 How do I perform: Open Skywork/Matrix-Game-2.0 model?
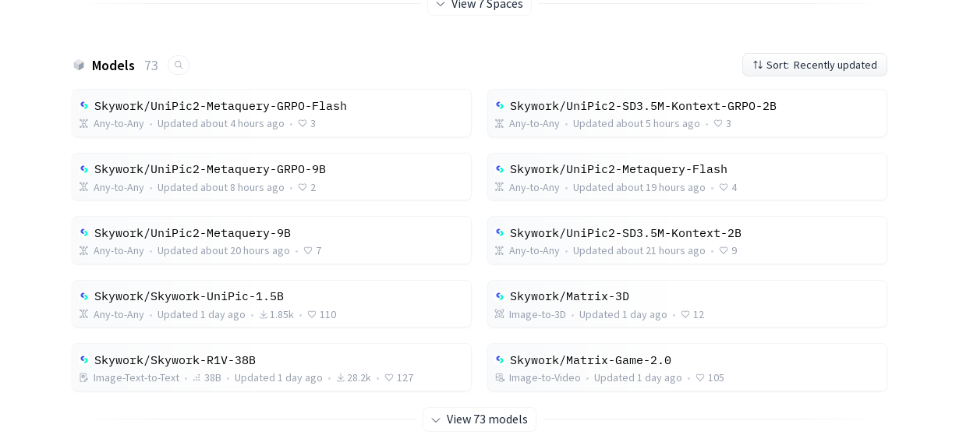(687, 367)
